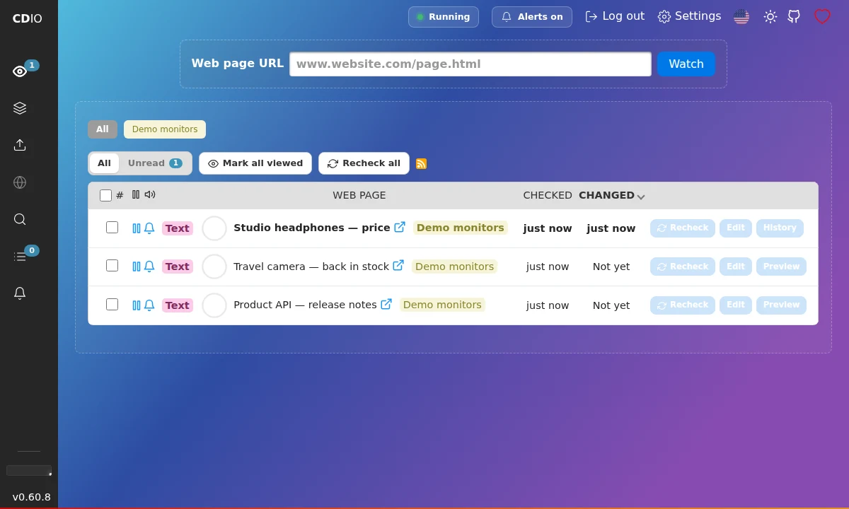This screenshot has width=849, height=509.
Task: Edit the Studio headphones monitor
Action: tap(736, 228)
